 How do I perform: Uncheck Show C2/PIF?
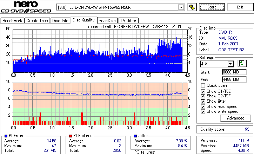pyautogui.click(x=203, y=96)
